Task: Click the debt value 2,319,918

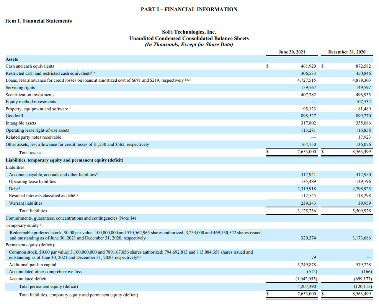Action: tap(307, 189)
